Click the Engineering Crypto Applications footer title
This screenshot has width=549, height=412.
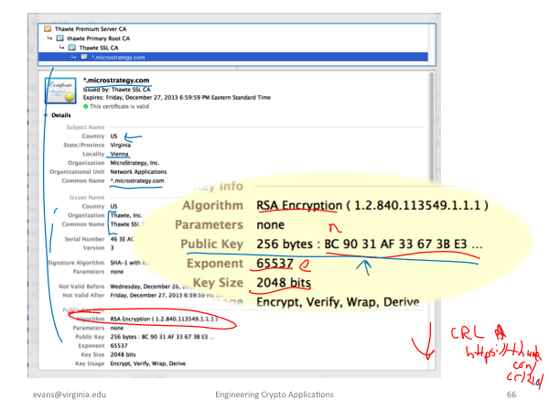274,395
